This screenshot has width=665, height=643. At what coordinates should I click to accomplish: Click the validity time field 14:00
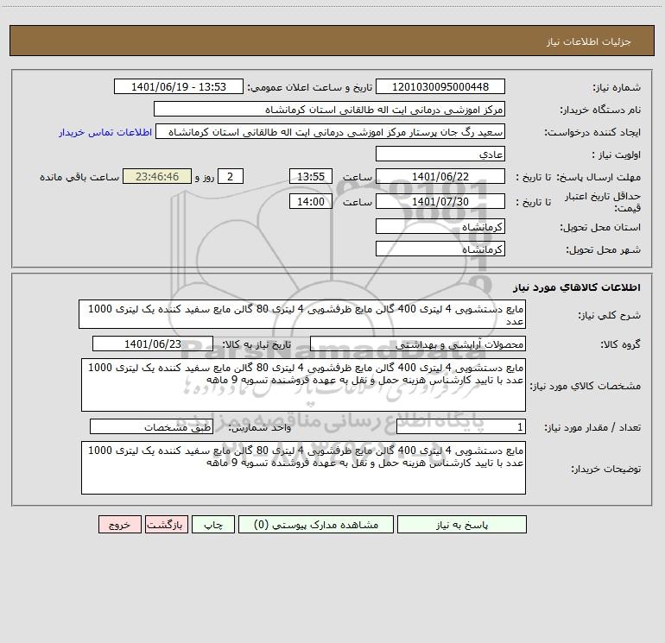click(310, 201)
